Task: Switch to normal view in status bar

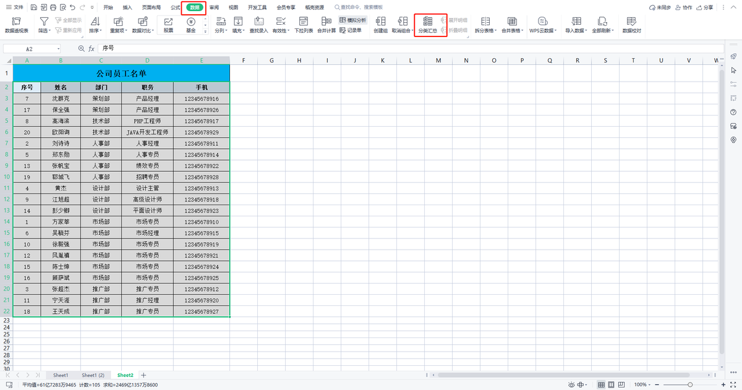Action: [x=601, y=384]
